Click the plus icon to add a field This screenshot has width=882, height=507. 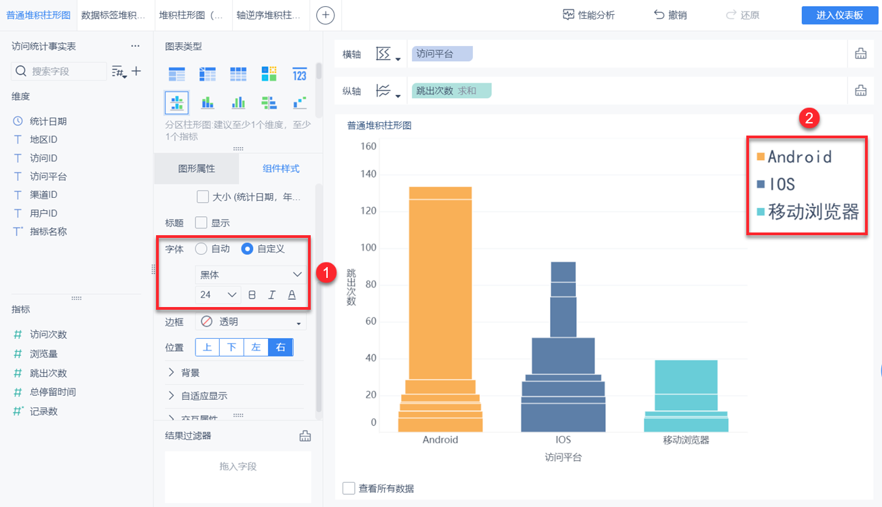pos(136,70)
